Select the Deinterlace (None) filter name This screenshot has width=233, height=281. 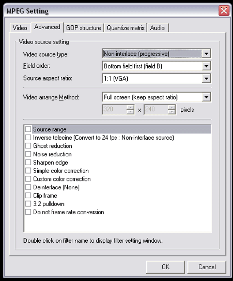click(56, 187)
